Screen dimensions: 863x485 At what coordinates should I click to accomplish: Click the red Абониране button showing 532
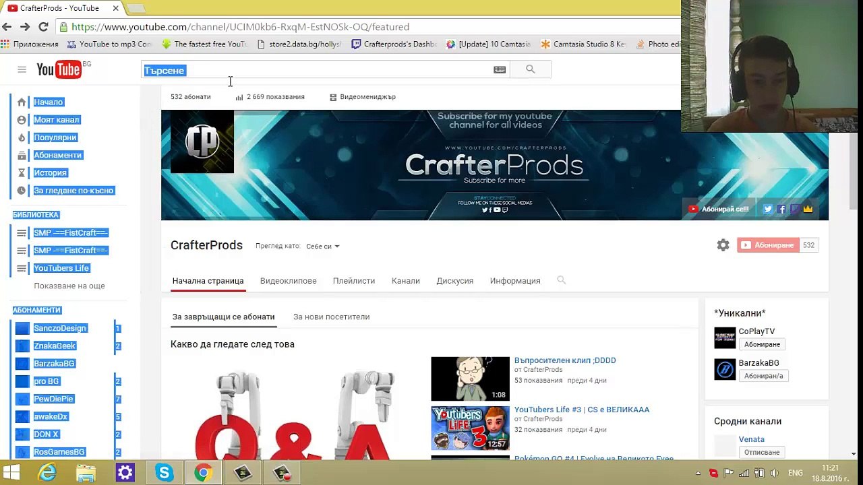pyautogui.click(x=768, y=245)
